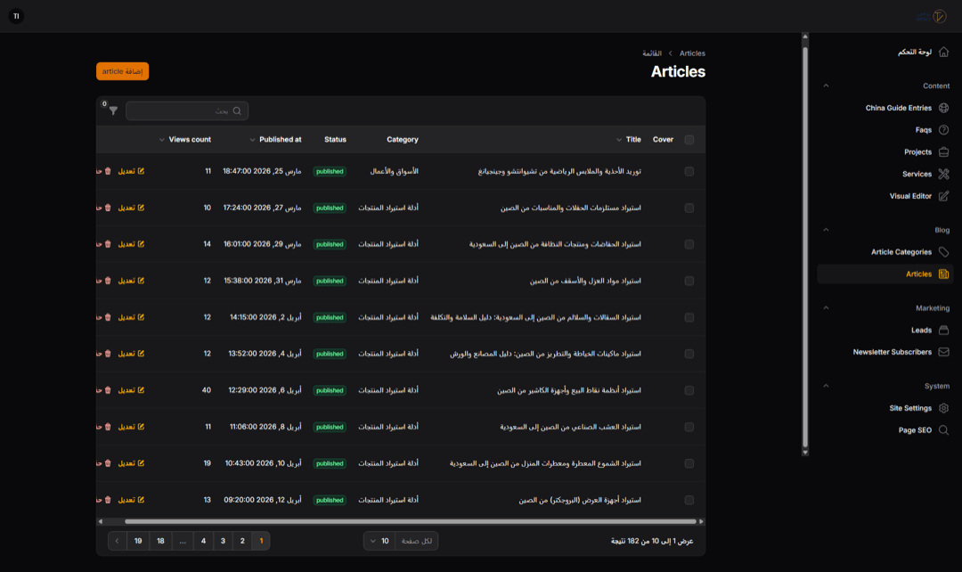Image resolution: width=962 pixels, height=572 pixels.
Task: Click trash icon for the 40-views article
Action: 108,390
